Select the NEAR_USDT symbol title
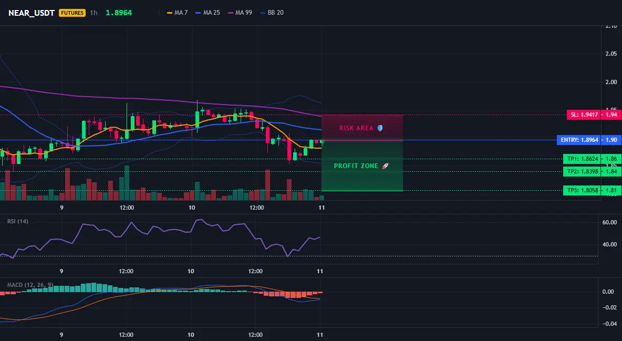Image resolution: width=622 pixels, height=341 pixels. [x=32, y=13]
